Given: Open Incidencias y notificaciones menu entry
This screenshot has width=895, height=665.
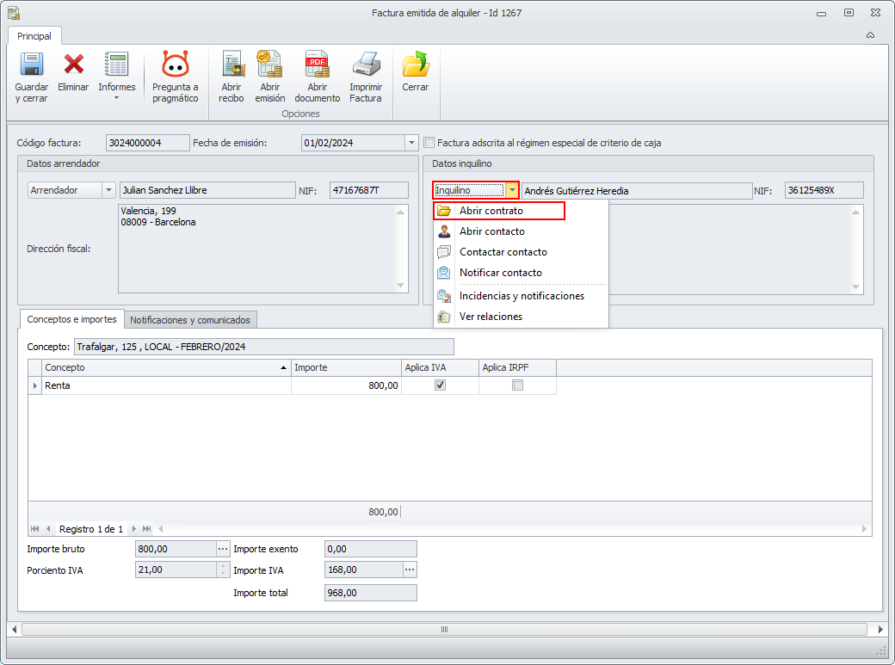Looking at the screenshot, I should click(521, 296).
